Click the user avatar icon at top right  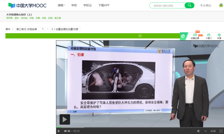(x=221, y=5)
